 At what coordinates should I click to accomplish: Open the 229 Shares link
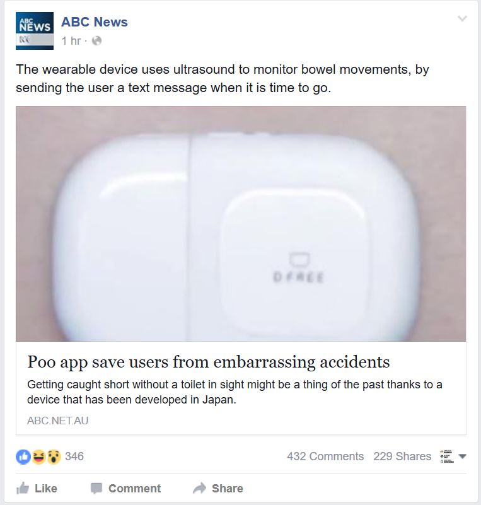[402, 456]
